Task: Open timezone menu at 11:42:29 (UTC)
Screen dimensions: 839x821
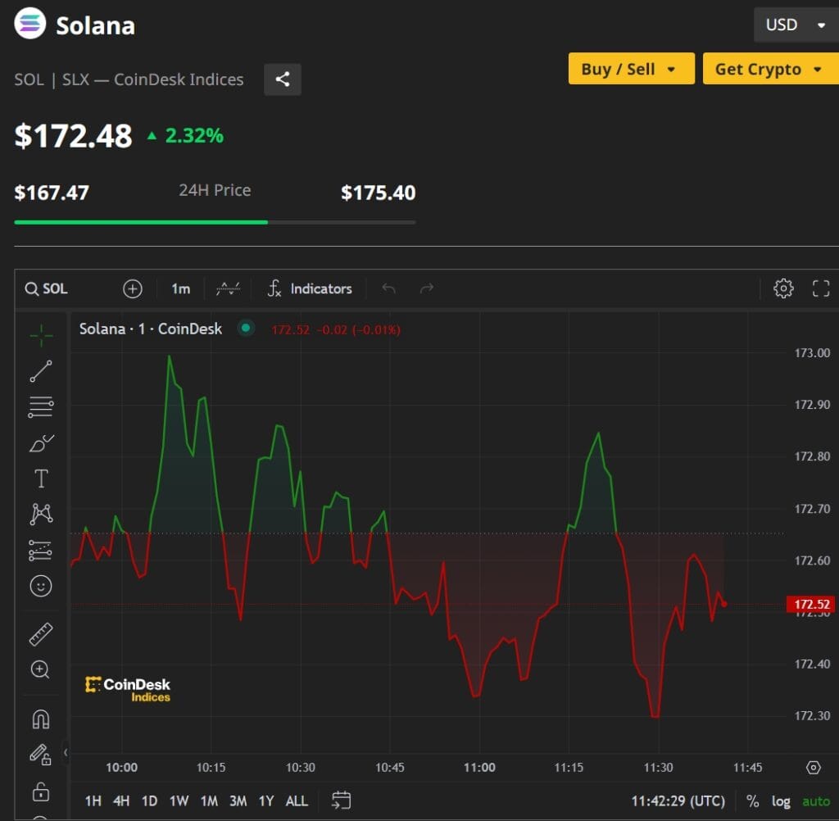Action: (x=678, y=801)
